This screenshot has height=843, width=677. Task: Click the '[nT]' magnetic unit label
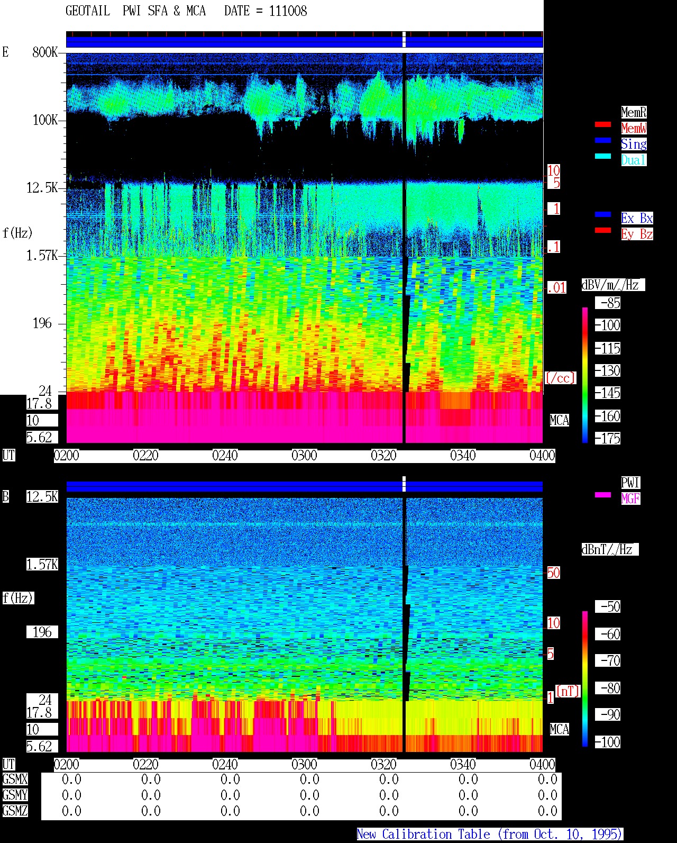568,691
